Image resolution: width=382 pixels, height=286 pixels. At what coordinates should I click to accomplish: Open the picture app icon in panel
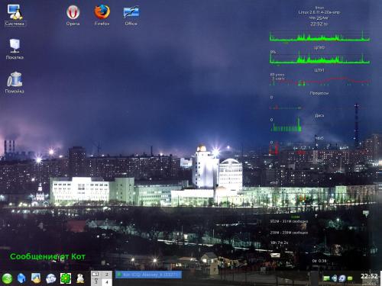(36, 278)
